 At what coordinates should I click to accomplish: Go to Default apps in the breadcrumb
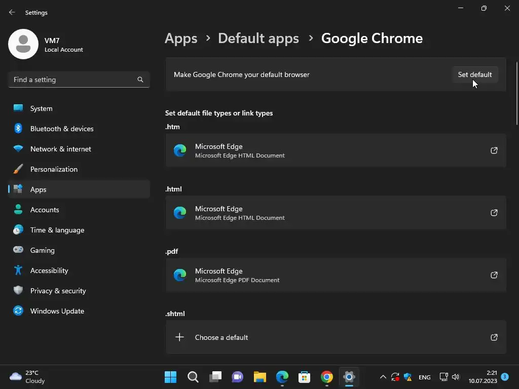click(258, 38)
